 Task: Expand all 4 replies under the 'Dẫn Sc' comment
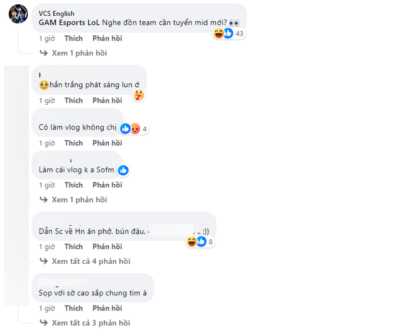[x=91, y=261]
